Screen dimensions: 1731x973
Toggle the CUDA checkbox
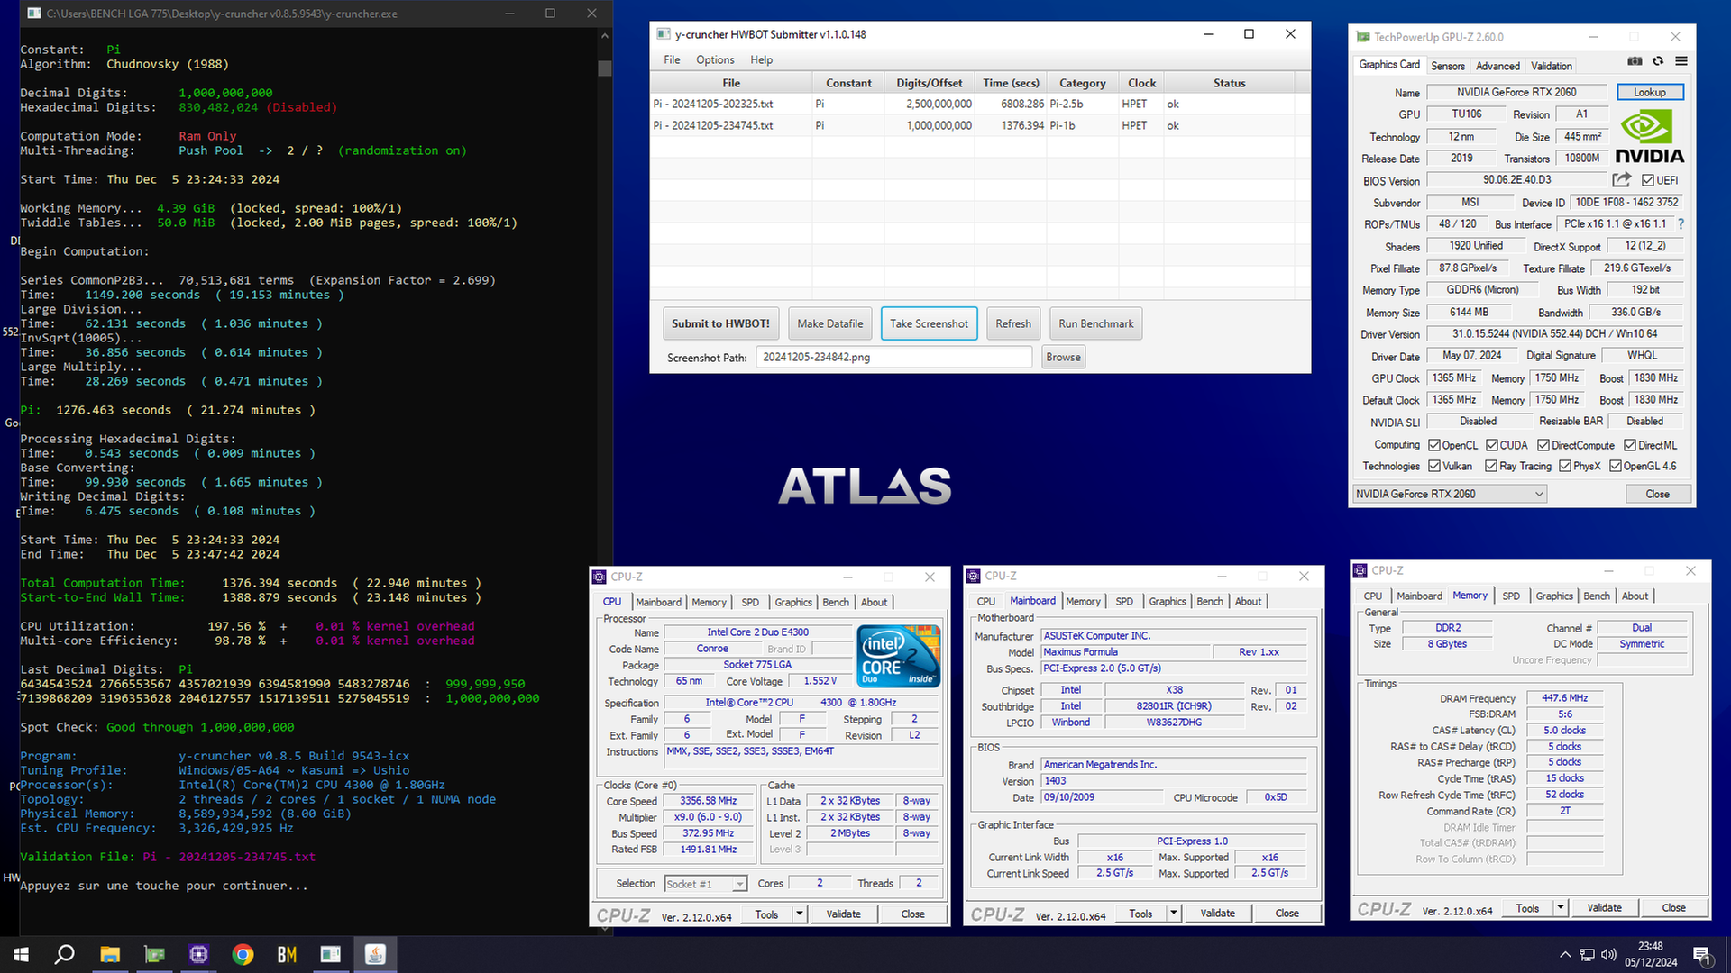[1492, 445]
